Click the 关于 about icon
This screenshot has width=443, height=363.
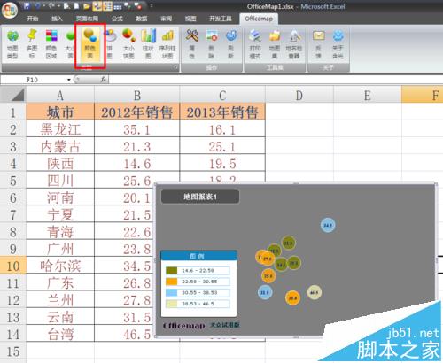coord(338,44)
